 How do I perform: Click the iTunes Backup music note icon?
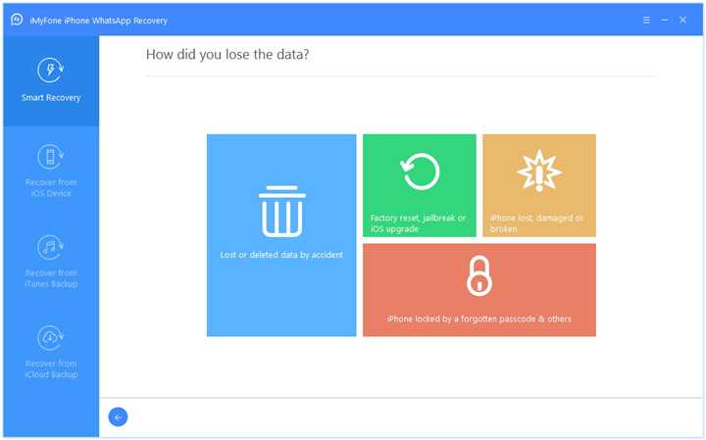click(x=51, y=247)
